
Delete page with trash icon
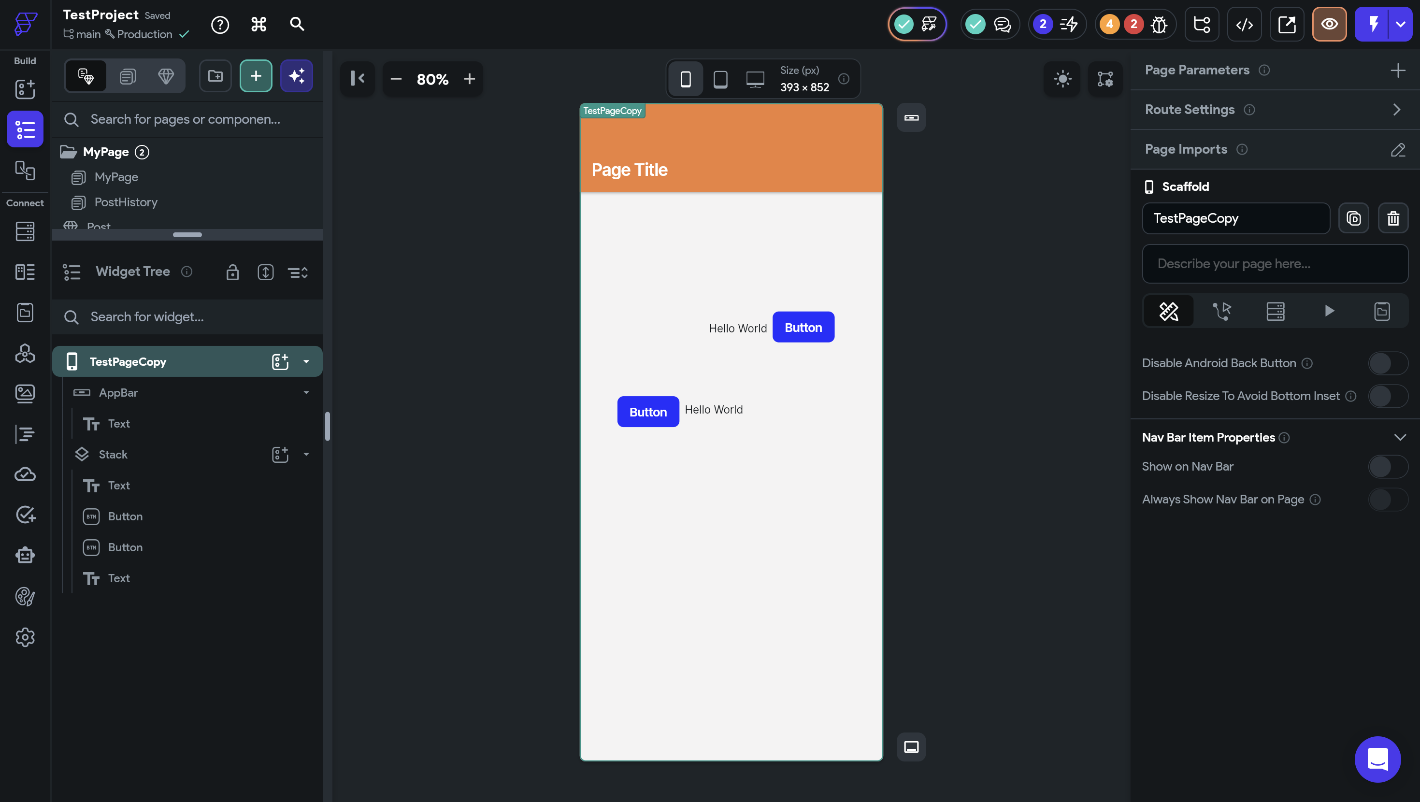click(x=1393, y=218)
